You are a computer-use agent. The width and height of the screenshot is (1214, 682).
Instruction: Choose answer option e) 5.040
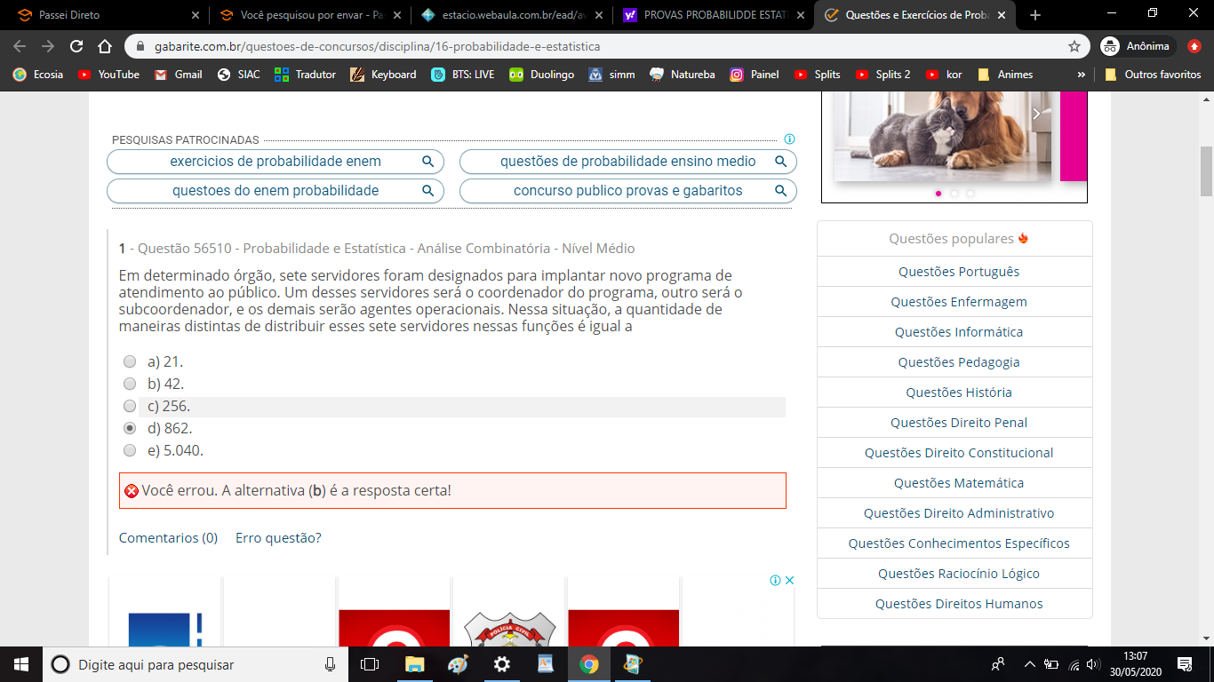pos(130,450)
